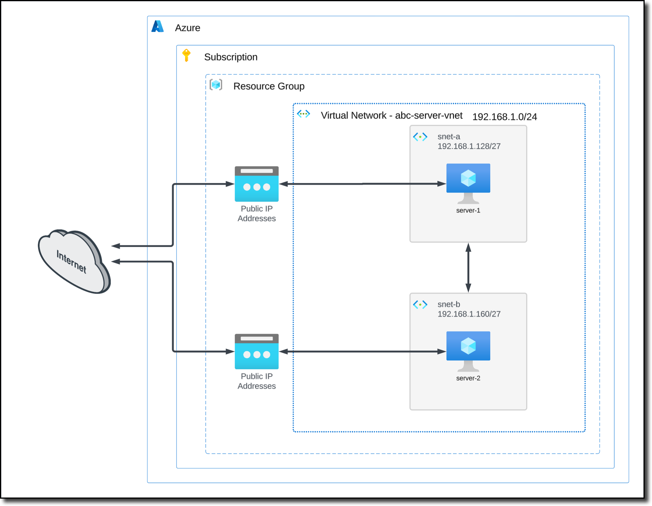Click the Subscription title text
The width and height of the screenshot is (652, 506).
pos(231,57)
